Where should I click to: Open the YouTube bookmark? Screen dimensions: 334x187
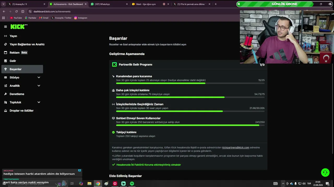tap(16, 18)
